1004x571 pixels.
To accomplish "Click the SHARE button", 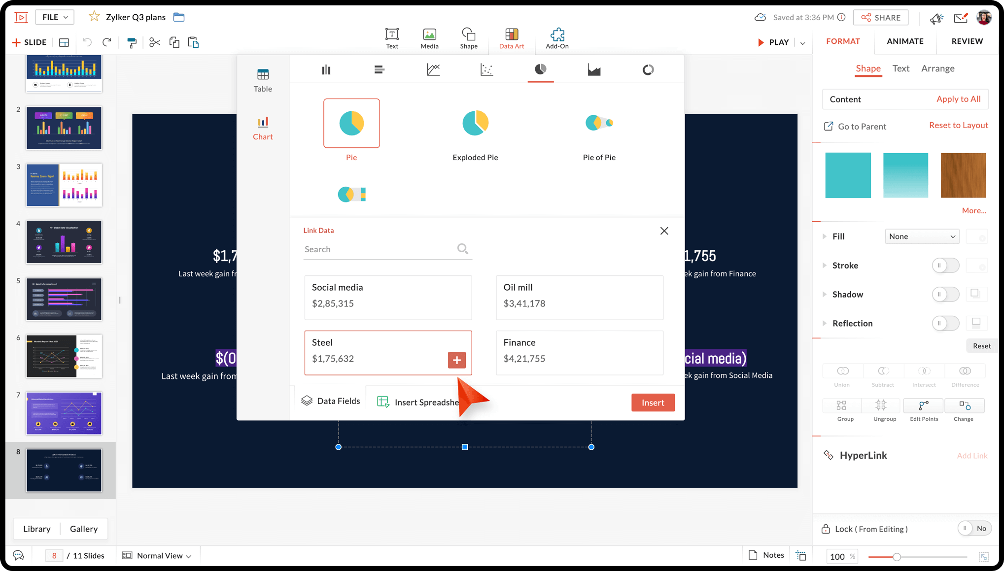I will coord(881,18).
